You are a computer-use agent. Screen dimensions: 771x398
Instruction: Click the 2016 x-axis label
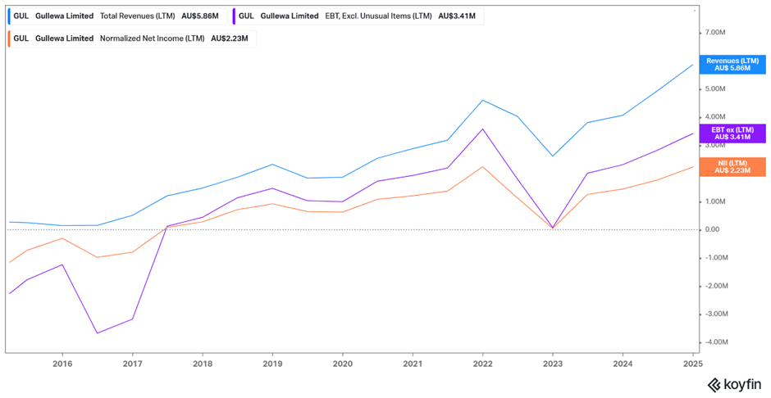click(62, 364)
